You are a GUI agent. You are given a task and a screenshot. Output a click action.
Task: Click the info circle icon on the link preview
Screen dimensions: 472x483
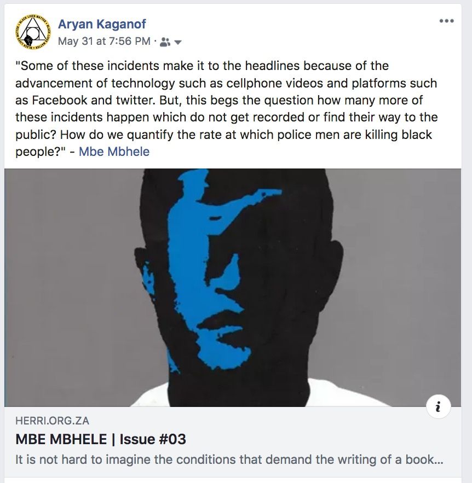437,407
